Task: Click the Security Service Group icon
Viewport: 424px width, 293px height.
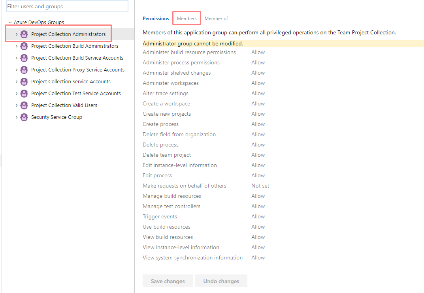Action: (24, 117)
